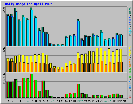Select the kB F legend label
This screenshot has height=104, width=133.
click(x=130, y=95)
